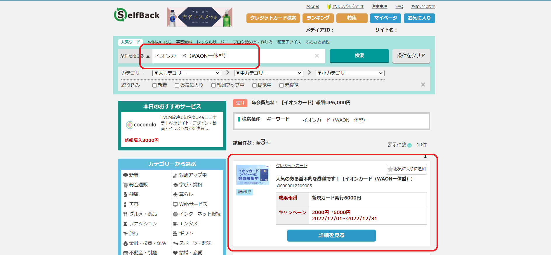Screen dimensions: 551x255
Task: Expand the 中カテゴリー dropdown
Action: [x=269, y=73]
